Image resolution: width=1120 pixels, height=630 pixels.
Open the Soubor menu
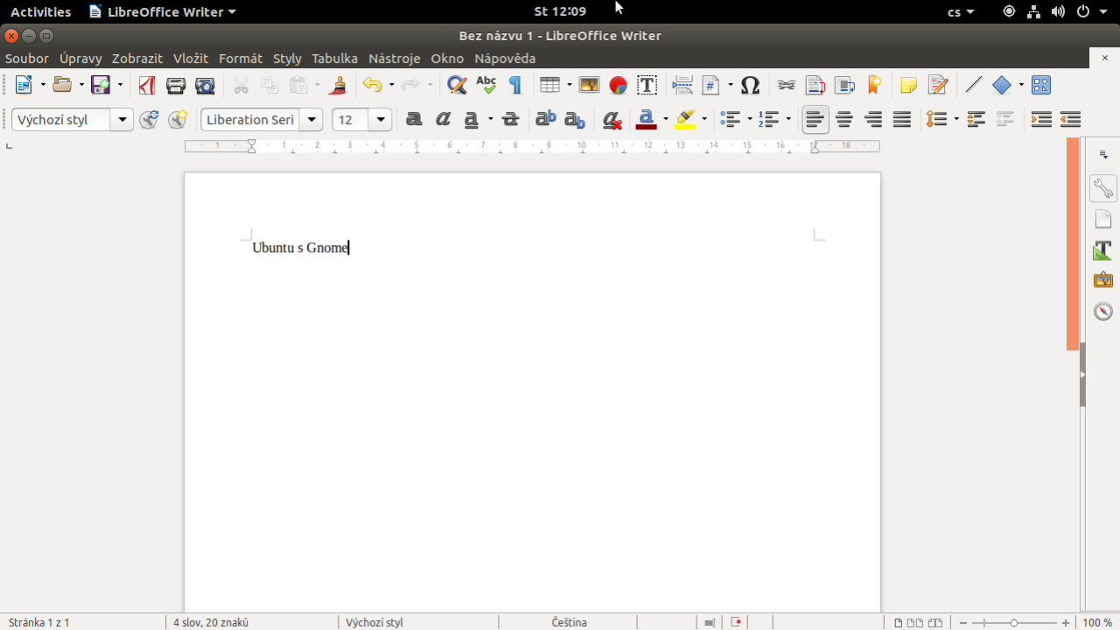coord(27,59)
